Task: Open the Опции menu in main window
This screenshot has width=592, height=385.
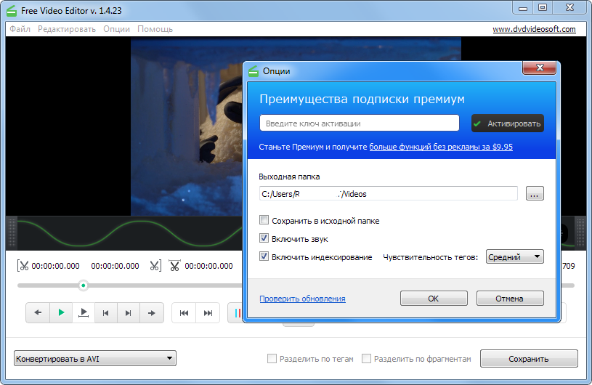Action: pos(116,29)
